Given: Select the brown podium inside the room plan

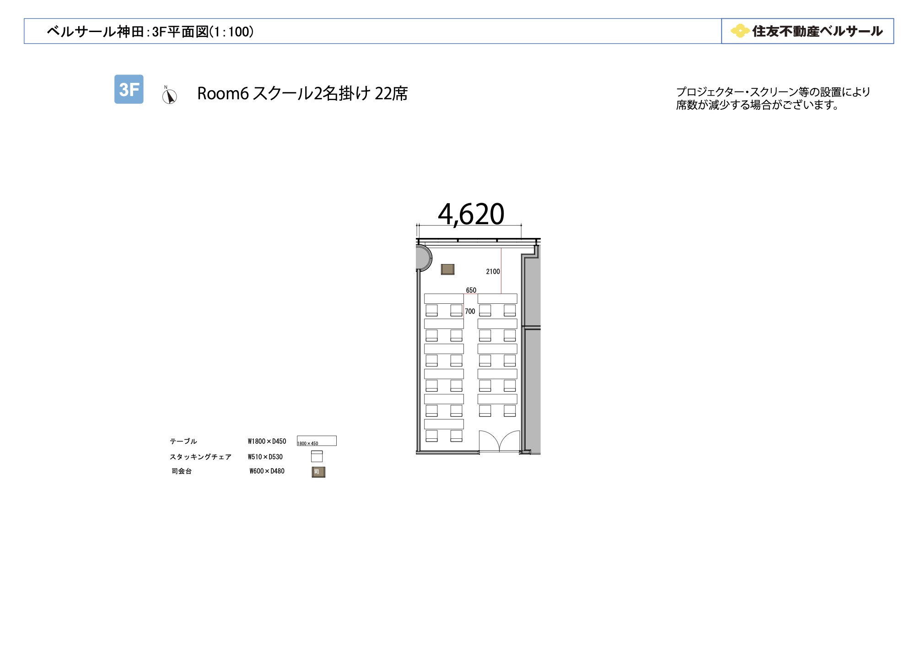Looking at the screenshot, I should click(447, 270).
